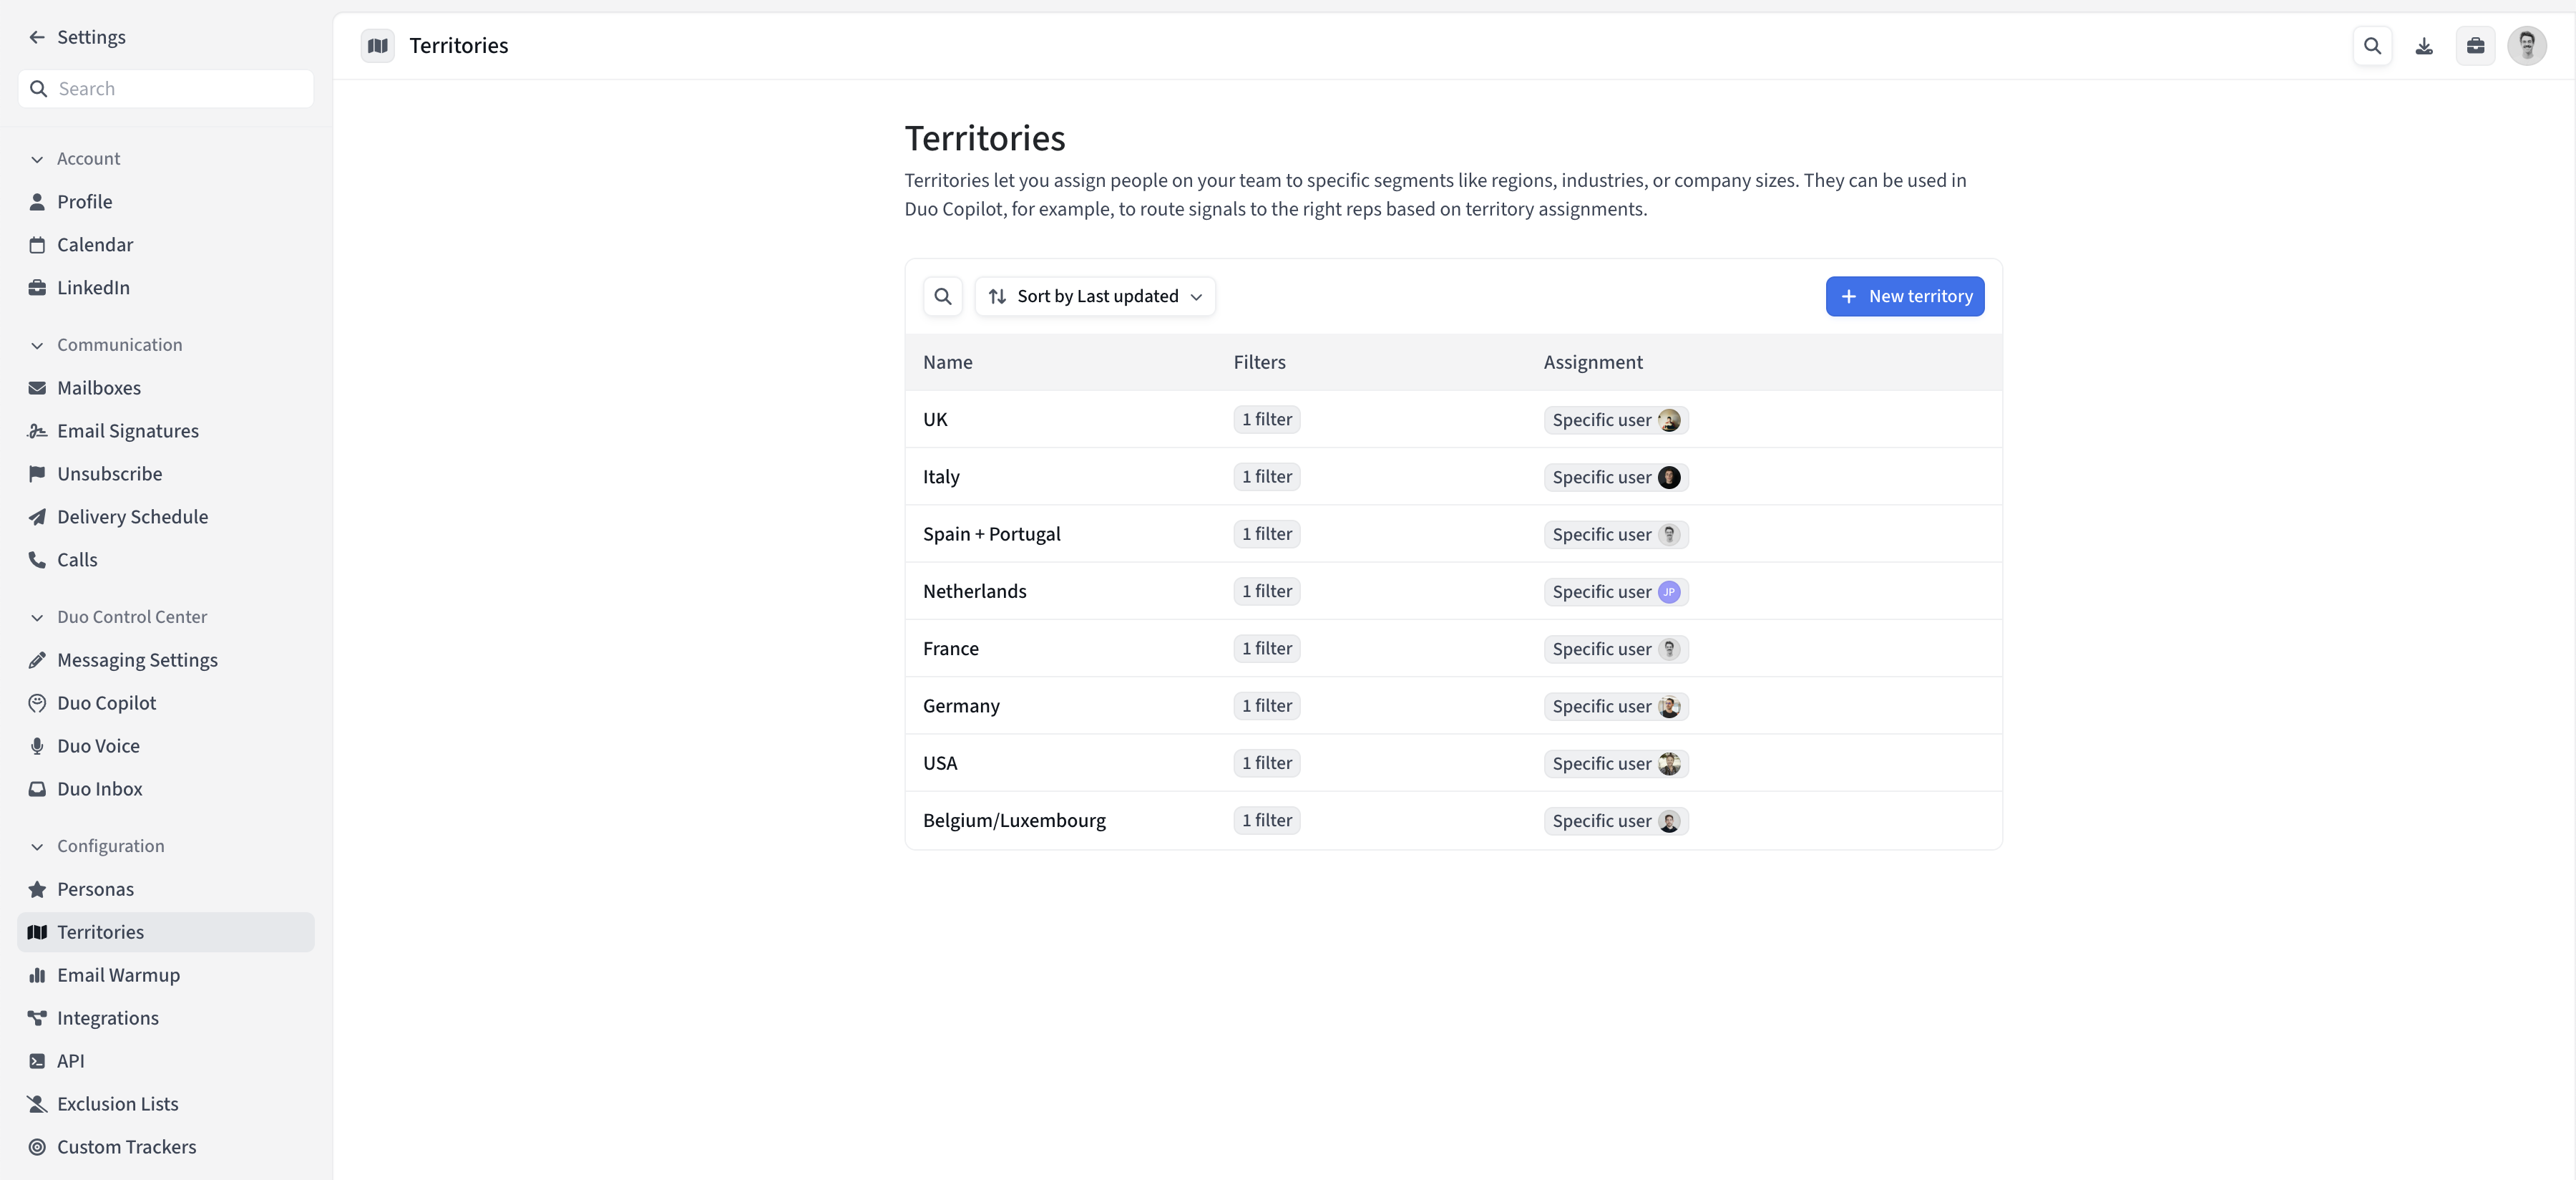The image size is (2576, 1180).
Task: Click the table search magnifier icon
Action: click(942, 296)
